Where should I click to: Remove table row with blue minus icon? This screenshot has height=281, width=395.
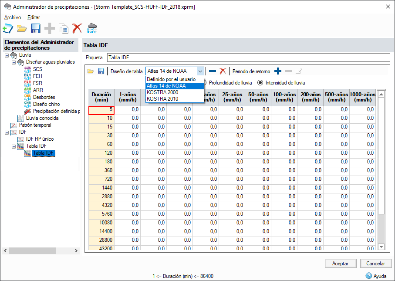click(x=213, y=71)
